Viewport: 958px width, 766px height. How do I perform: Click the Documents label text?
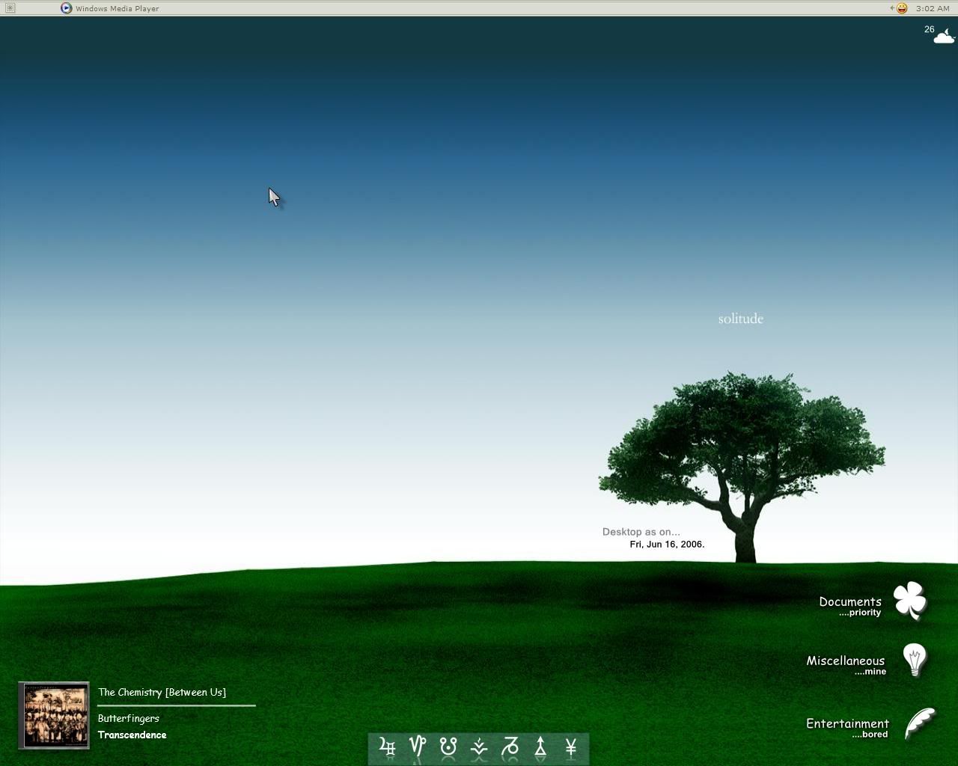(849, 601)
